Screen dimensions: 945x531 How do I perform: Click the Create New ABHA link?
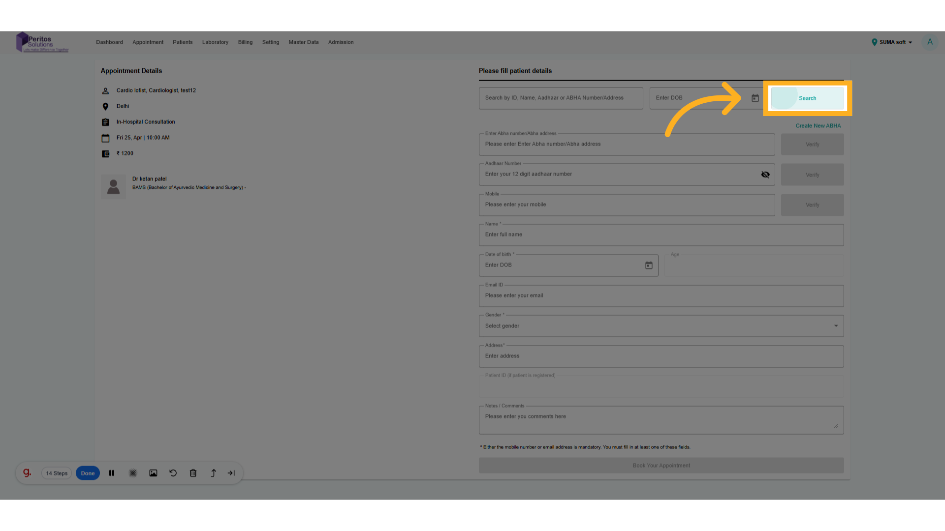818,125
